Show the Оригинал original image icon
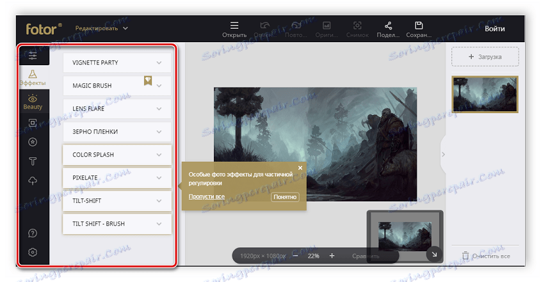This screenshot has width=541, height=282. click(x=327, y=26)
